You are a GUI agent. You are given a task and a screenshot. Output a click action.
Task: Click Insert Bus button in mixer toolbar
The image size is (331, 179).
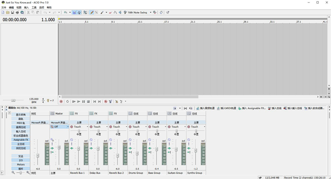point(275,108)
